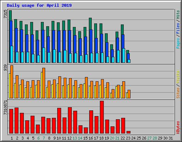The height and width of the screenshot is (142, 182).
Task: Click the green hits bar for day 16
Action: 90,23
